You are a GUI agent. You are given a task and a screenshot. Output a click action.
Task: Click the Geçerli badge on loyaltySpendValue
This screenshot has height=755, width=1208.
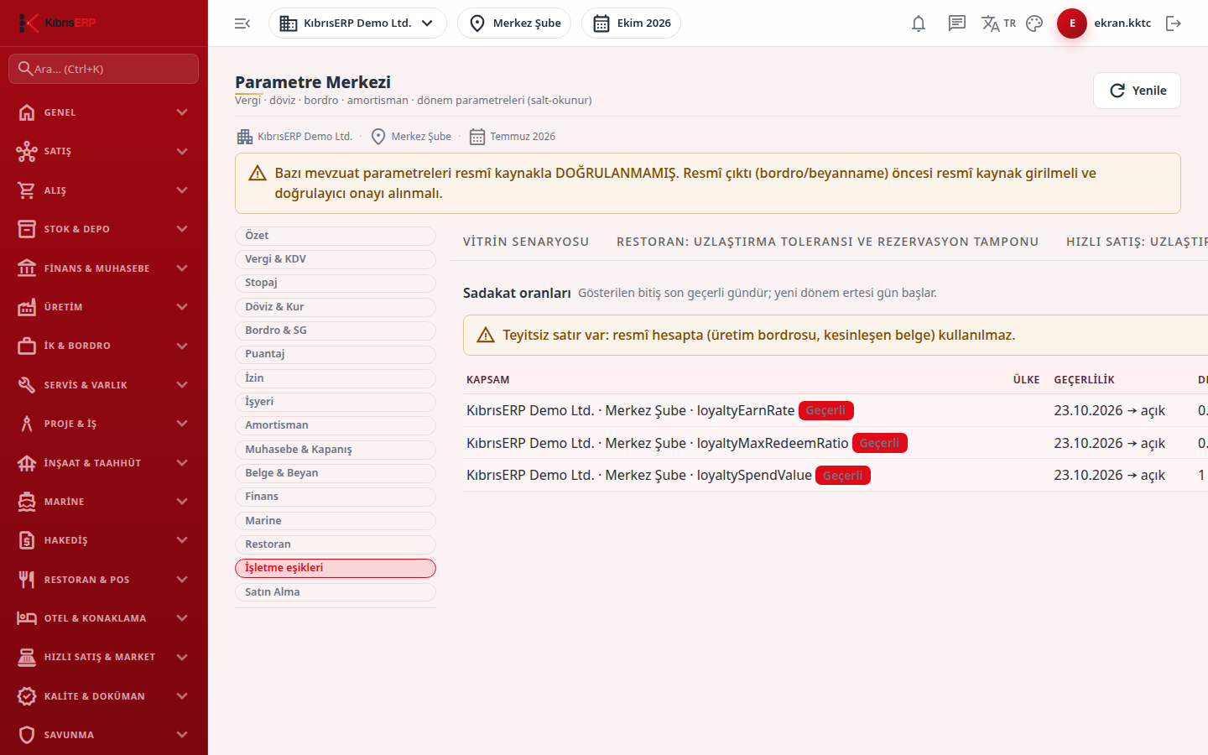click(x=843, y=476)
